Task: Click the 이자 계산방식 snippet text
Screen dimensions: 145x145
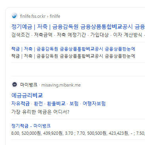Action: (x=128, y=35)
